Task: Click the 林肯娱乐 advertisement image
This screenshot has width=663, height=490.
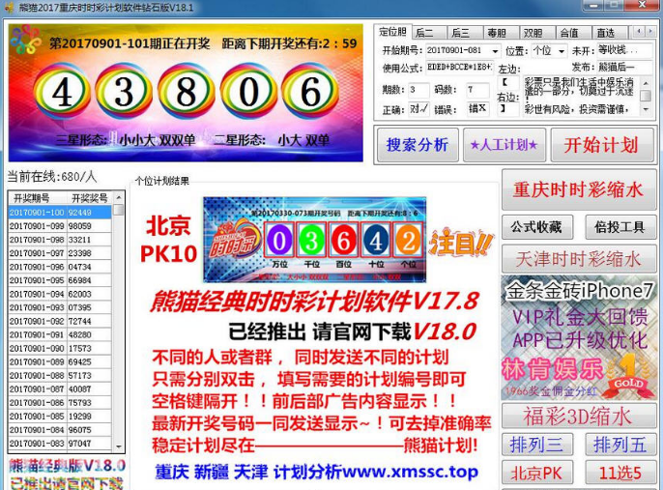Action: point(579,338)
